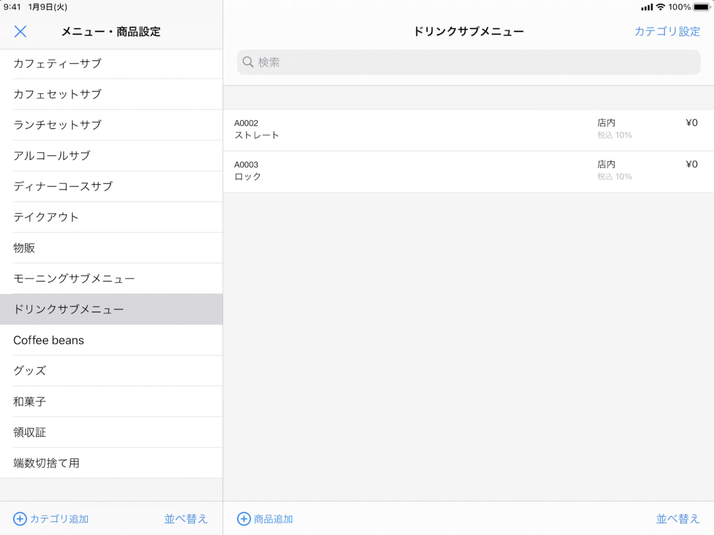Close the menu settings with X icon
The width and height of the screenshot is (714, 535).
click(20, 32)
